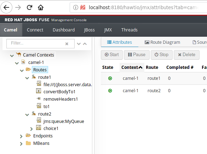Expand the Endpoints folder
207x154 pixels.
pos(21,136)
